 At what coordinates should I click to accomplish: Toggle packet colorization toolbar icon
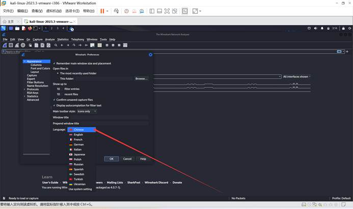[x=99, y=45]
